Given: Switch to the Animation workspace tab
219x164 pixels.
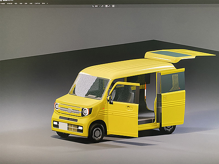Looking at the screenshot, I should (x=21, y=3).
